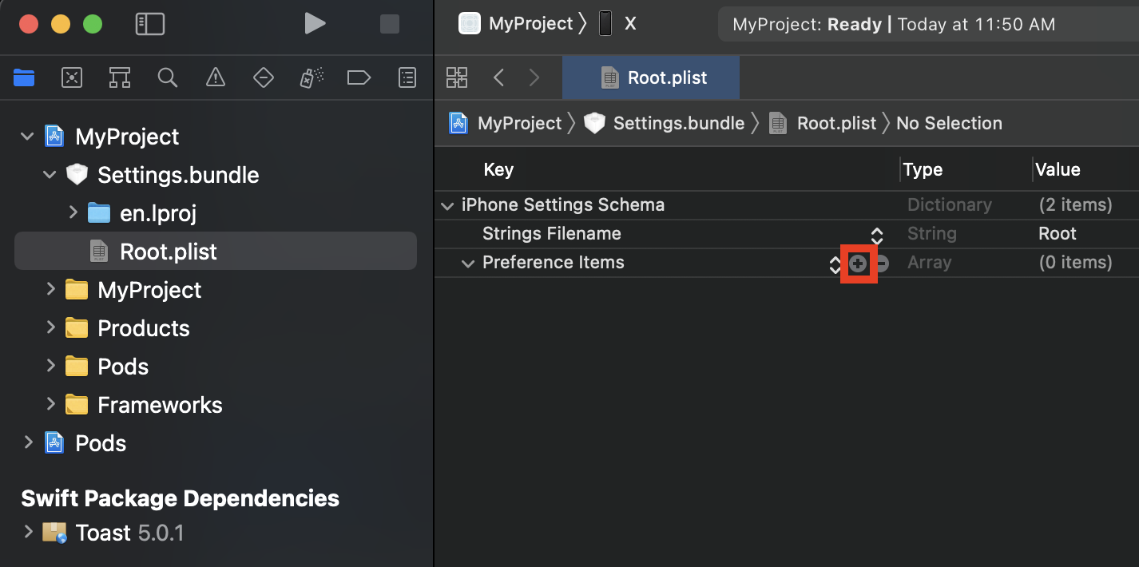This screenshot has width=1139, height=567.
Task: Expand the MyProject group folder arrow
Action: point(50,289)
